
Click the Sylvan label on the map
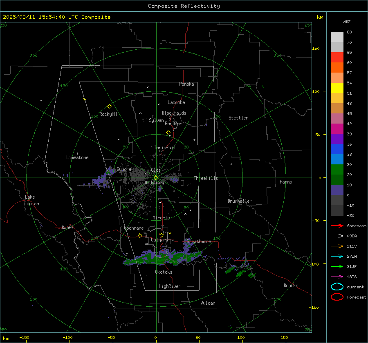[x=156, y=120]
